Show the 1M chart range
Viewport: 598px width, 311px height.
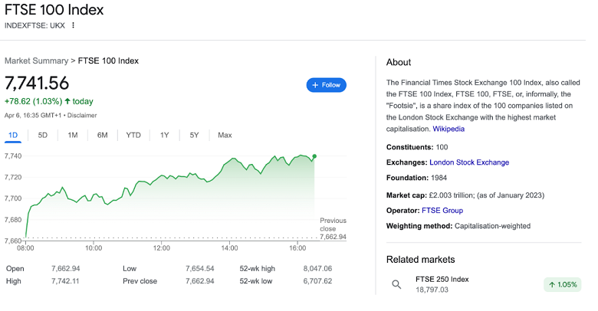coord(73,135)
